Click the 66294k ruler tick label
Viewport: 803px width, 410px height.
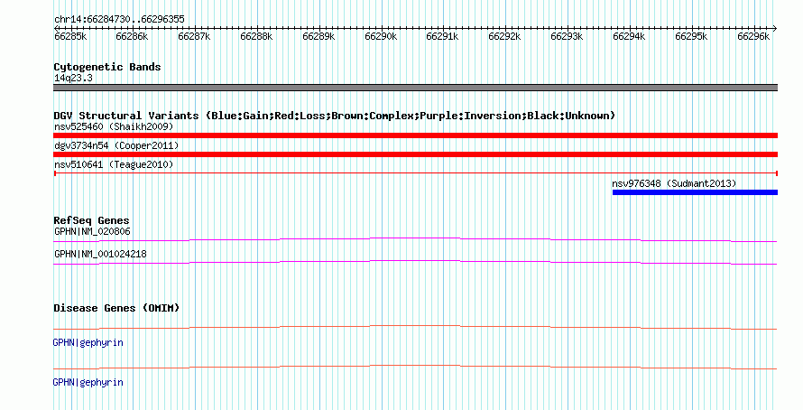click(629, 36)
